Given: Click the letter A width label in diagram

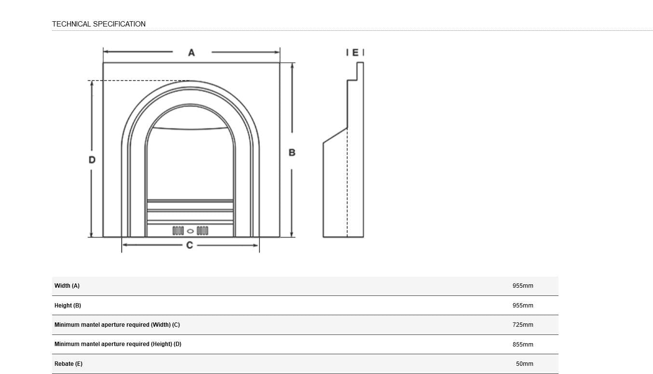Looking at the screenshot, I should (x=191, y=53).
